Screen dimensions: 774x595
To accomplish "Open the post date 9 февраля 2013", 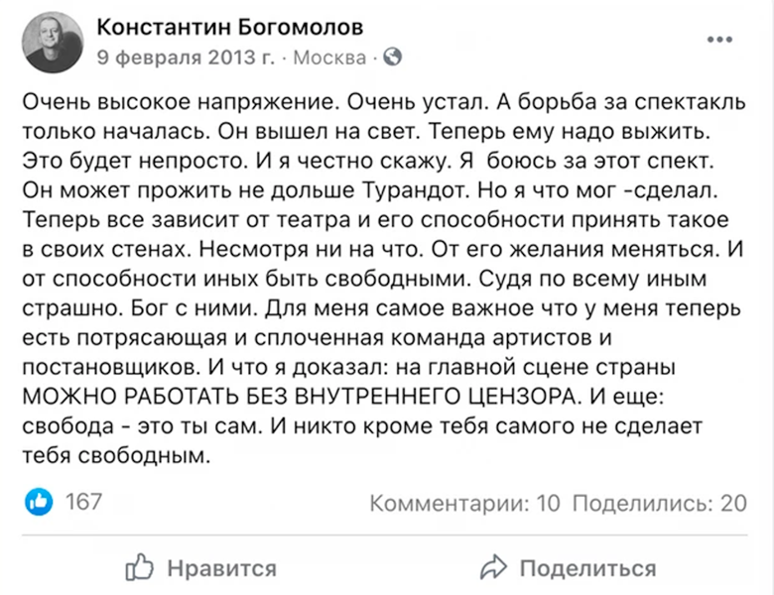I will (x=186, y=58).
